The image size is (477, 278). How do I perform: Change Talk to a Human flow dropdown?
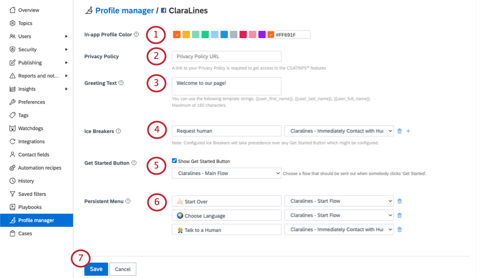pyautogui.click(x=339, y=230)
